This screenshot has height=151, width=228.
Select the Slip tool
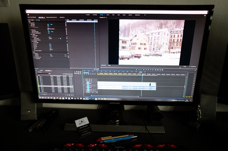(75, 73)
